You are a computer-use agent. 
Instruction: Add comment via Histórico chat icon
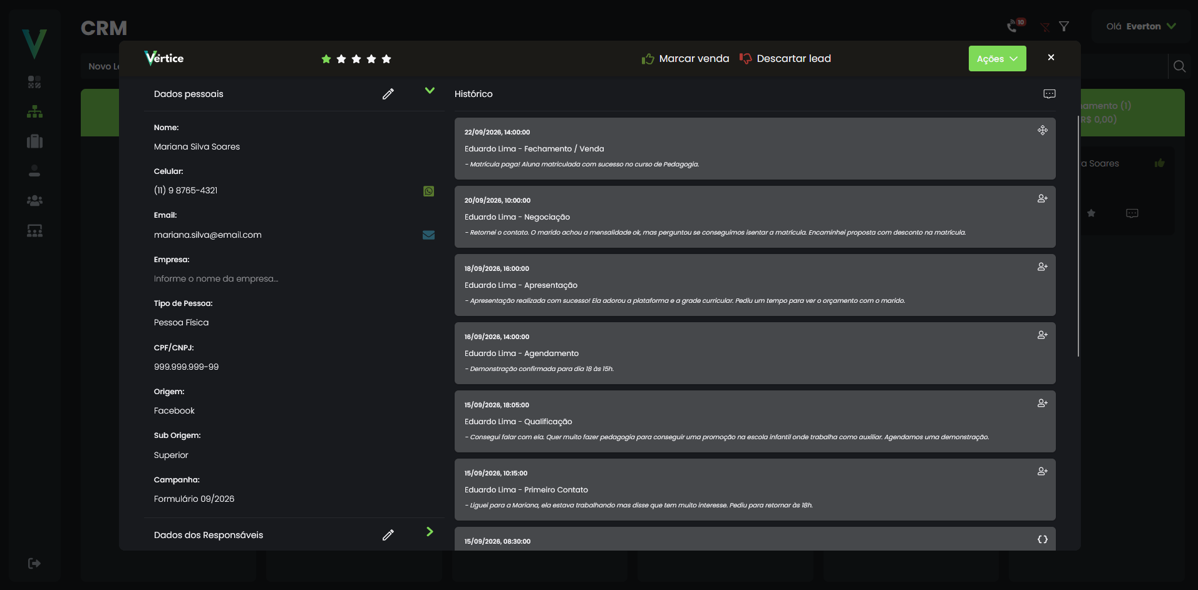[1050, 94]
